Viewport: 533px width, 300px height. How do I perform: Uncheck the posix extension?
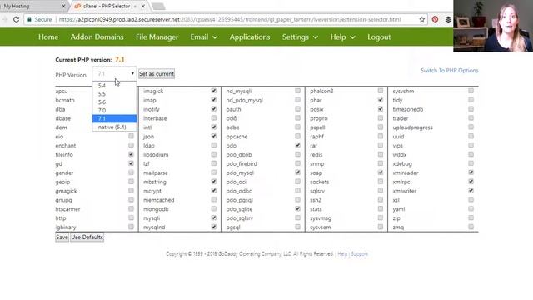click(380, 109)
